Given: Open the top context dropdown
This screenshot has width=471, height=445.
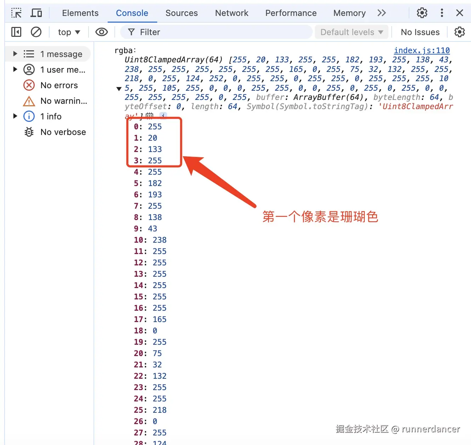Looking at the screenshot, I should click(x=69, y=32).
